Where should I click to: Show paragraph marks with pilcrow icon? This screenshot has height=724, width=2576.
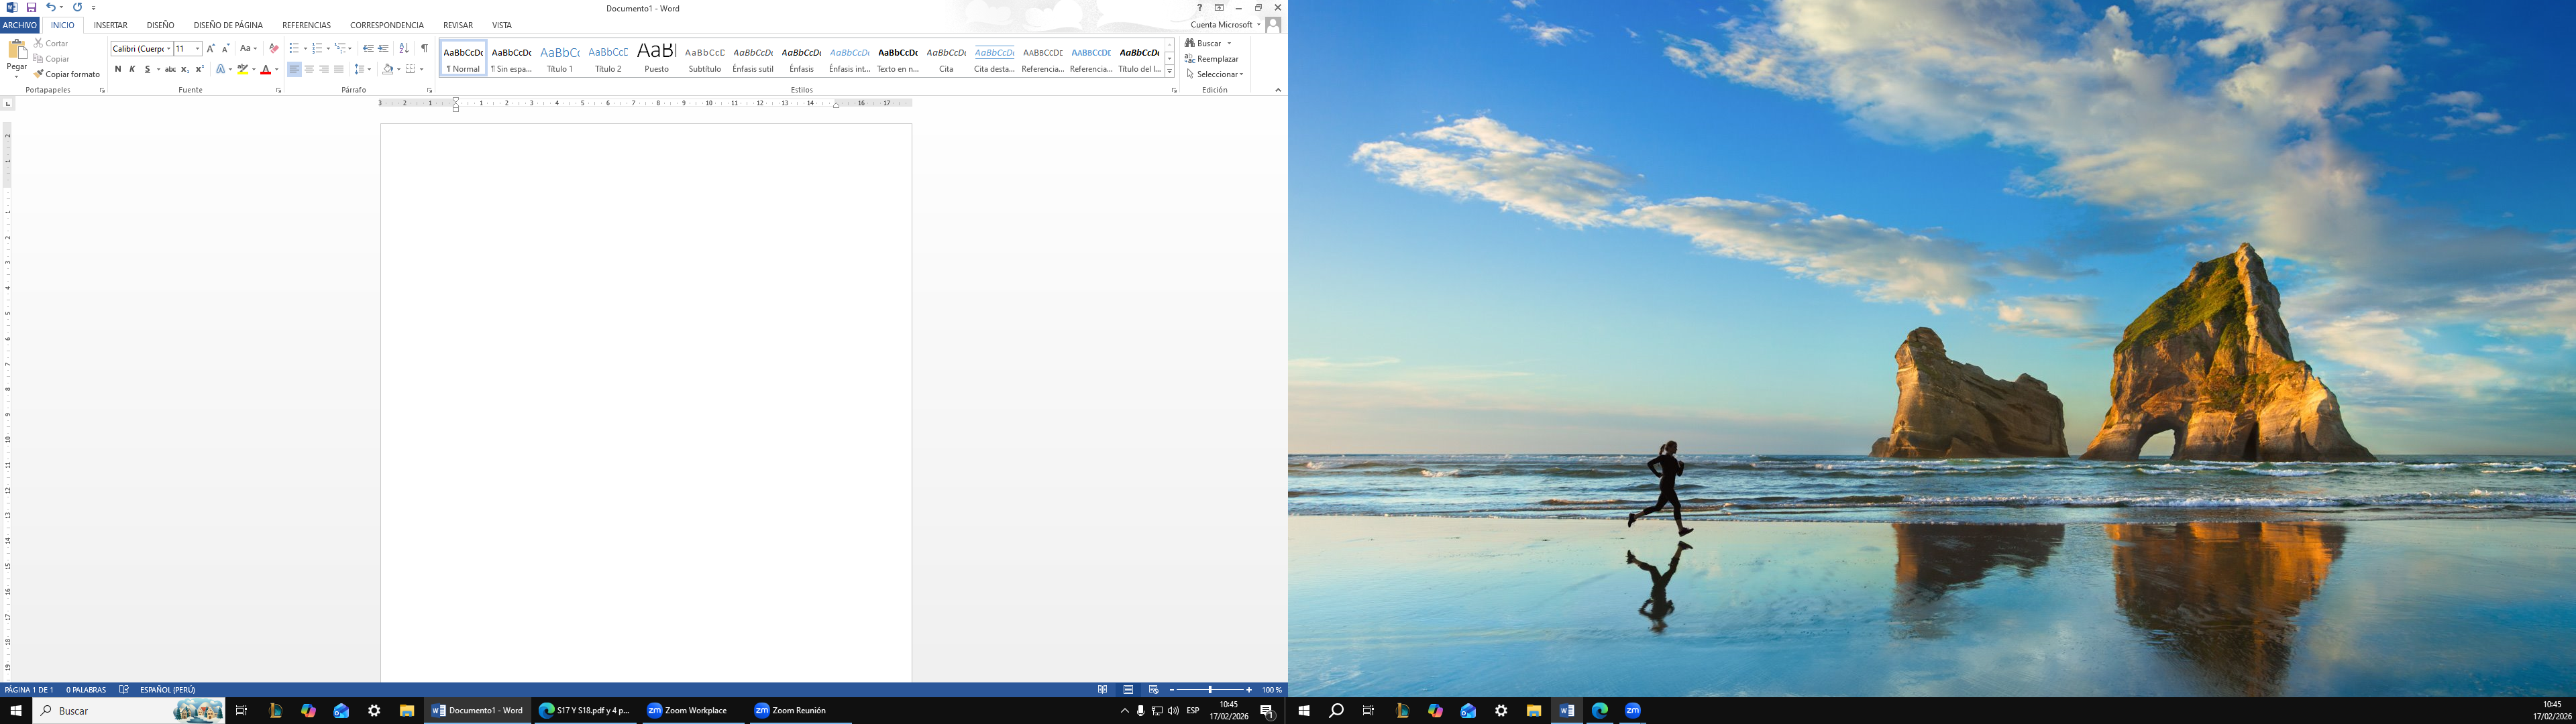click(424, 48)
